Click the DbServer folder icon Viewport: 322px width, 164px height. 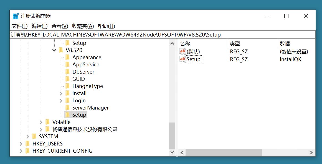(x=67, y=72)
